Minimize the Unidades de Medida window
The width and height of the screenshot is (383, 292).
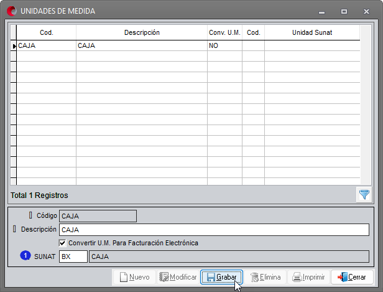(321, 11)
